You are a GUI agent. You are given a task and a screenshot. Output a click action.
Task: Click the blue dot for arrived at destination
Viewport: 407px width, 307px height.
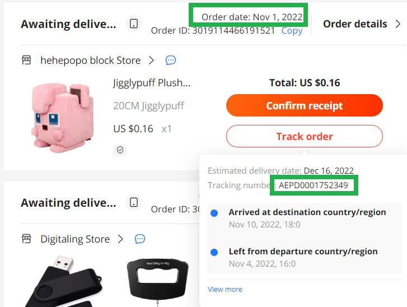(x=214, y=213)
